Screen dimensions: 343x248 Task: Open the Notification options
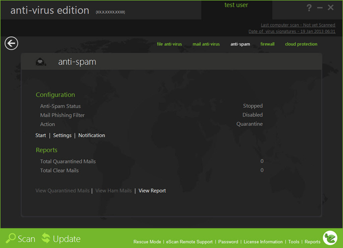(x=92, y=135)
